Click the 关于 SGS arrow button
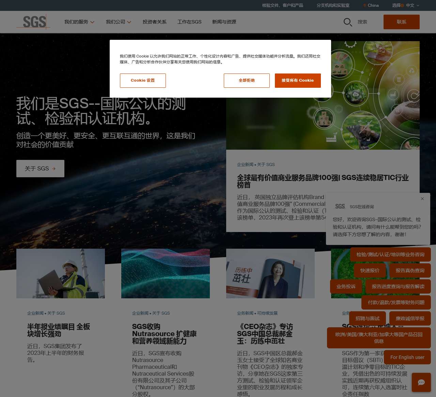Viewport: 436px width, 397px height. [x=40, y=169]
